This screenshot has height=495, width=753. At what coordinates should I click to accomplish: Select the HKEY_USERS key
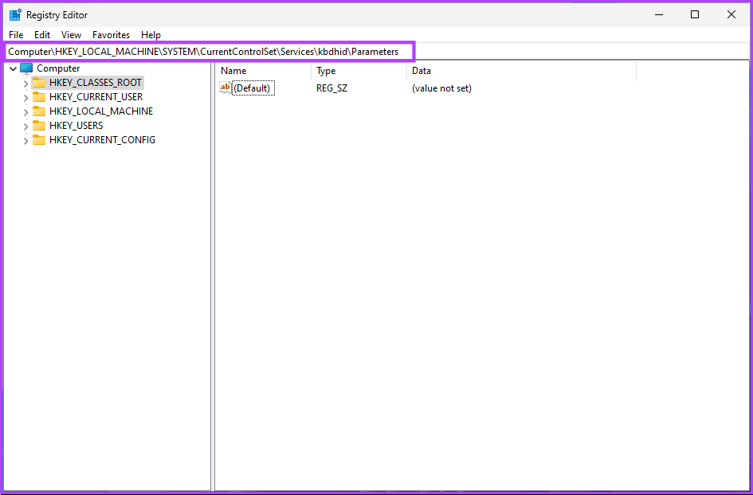click(x=76, y=126)
